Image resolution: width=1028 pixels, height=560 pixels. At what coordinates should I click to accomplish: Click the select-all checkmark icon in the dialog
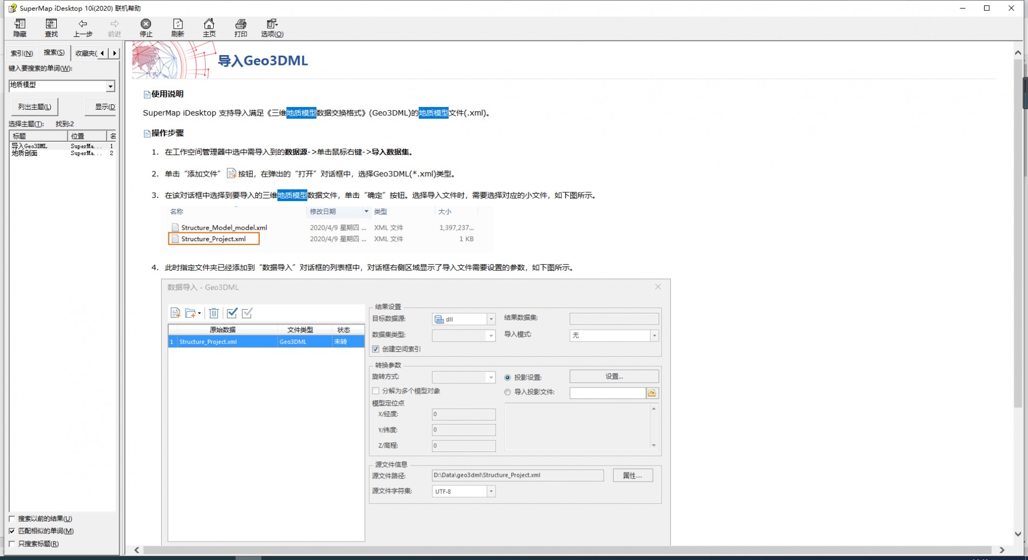[232, 313]
